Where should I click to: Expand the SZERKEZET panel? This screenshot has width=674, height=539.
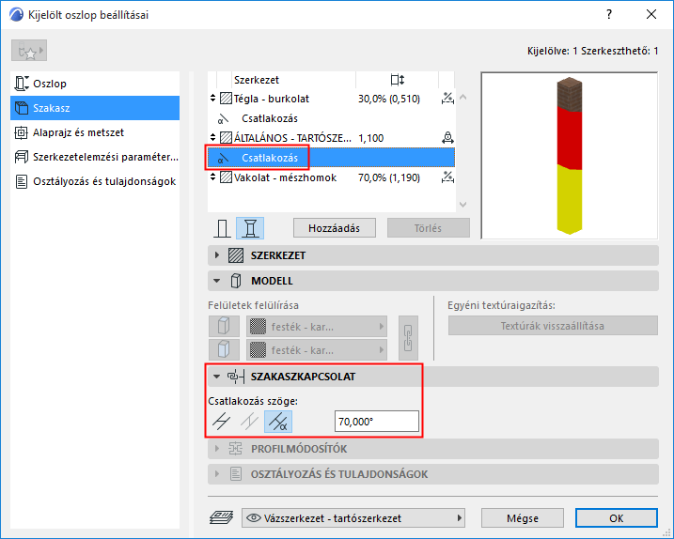point(216,255)
